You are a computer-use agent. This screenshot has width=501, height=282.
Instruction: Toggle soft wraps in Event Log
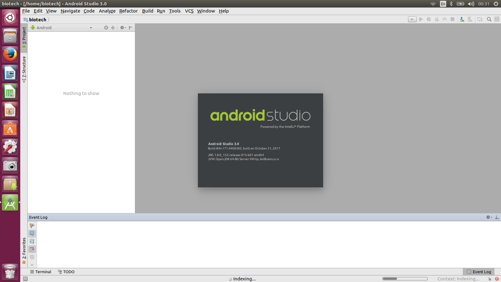pyautogui.click(x=32, y=241)
